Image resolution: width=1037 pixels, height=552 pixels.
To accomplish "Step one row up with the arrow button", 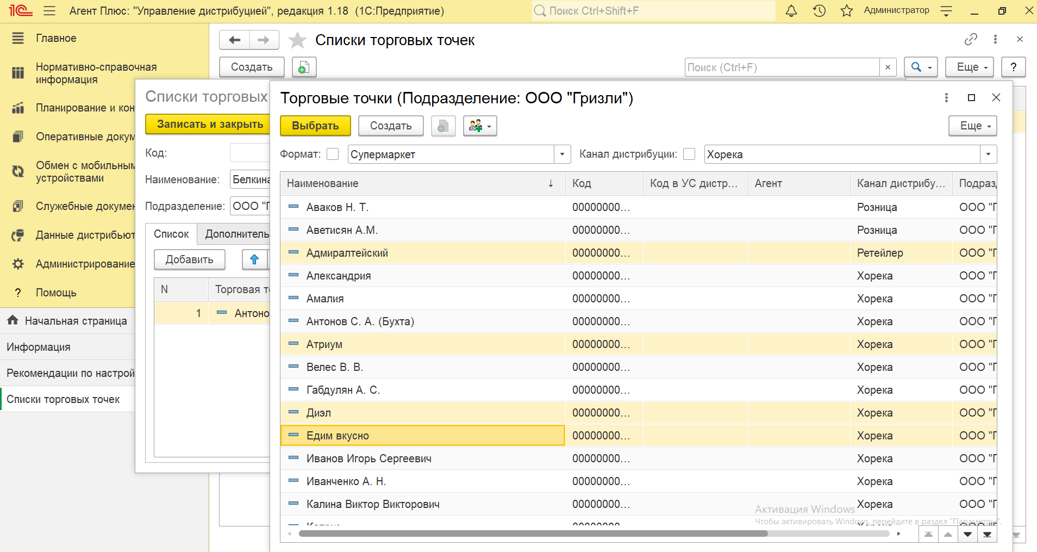I will click(948, 534).
